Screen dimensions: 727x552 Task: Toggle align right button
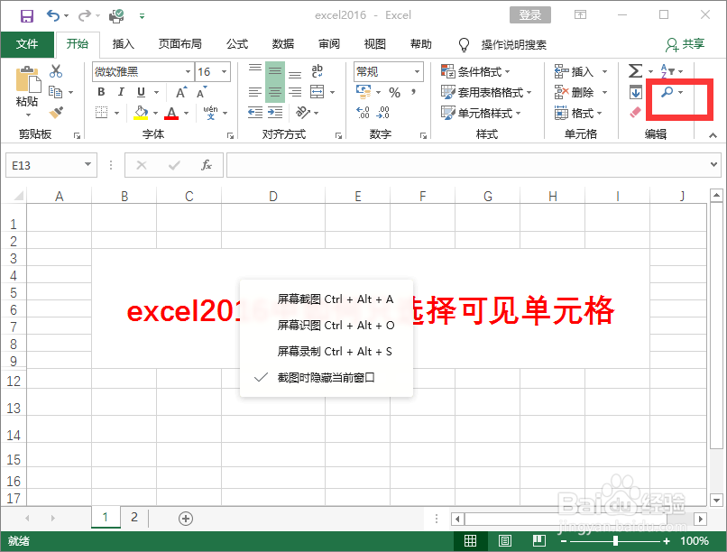295,92
